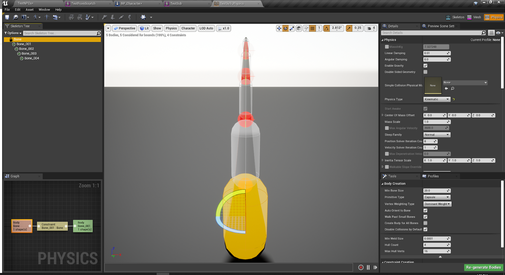
Task: Select Bone_003 in the Skeleton Tree
Action: click(x=29, y=54)
